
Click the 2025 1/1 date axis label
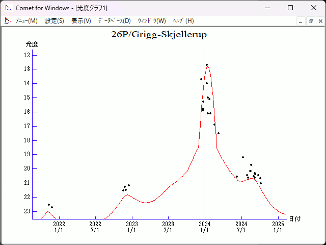(x=278, y=227)
